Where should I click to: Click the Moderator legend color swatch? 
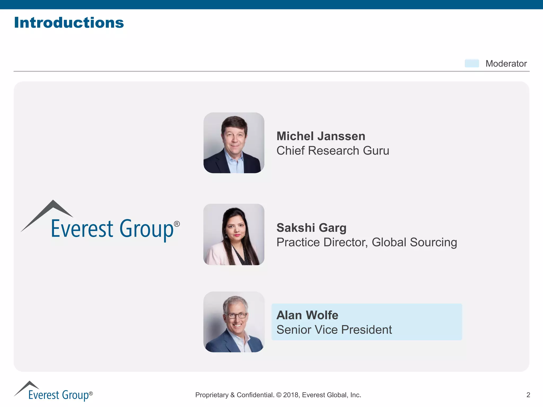pos(472,64)
